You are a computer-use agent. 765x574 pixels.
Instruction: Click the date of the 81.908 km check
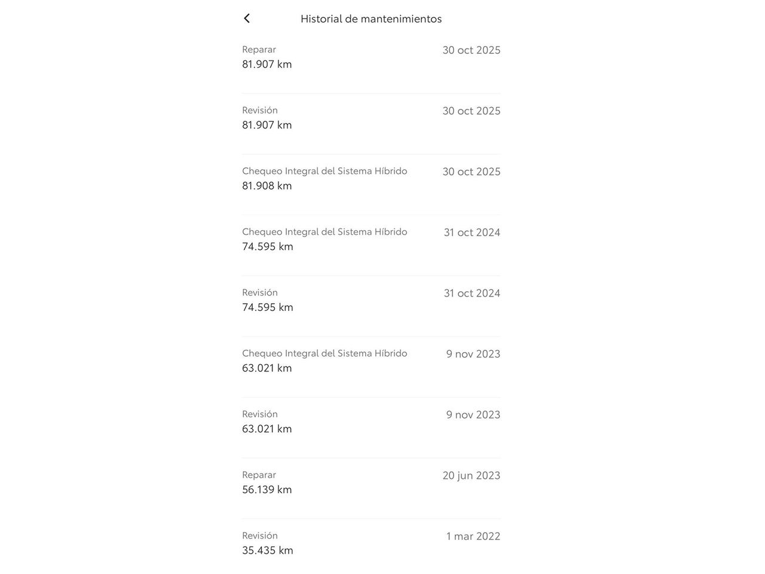(471, 172)
